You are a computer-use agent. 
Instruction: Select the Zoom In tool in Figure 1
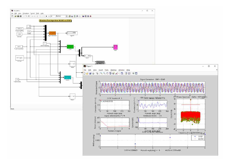[101, 73]
